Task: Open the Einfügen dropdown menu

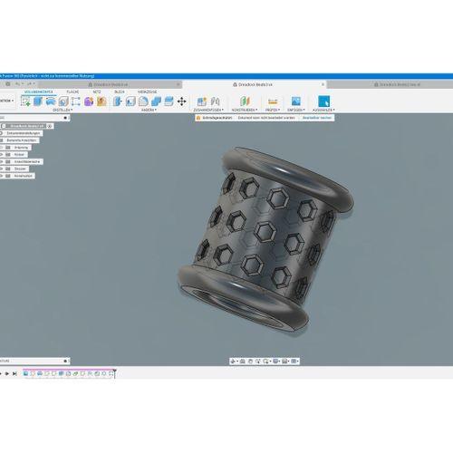Action: click(x=296, y=110)
